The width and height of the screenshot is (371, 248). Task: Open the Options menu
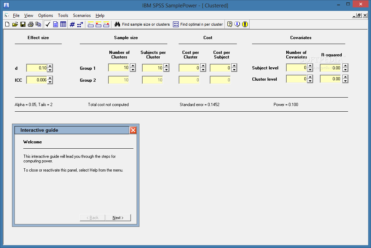point(46,15)
